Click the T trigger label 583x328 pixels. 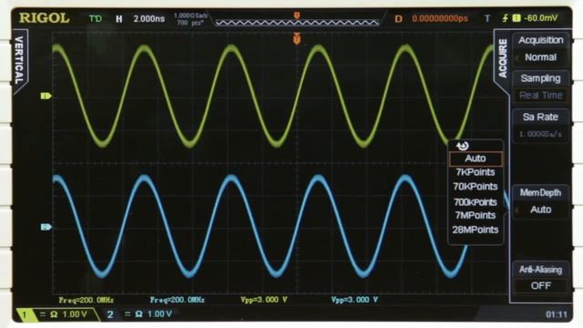tap(487, 18)
